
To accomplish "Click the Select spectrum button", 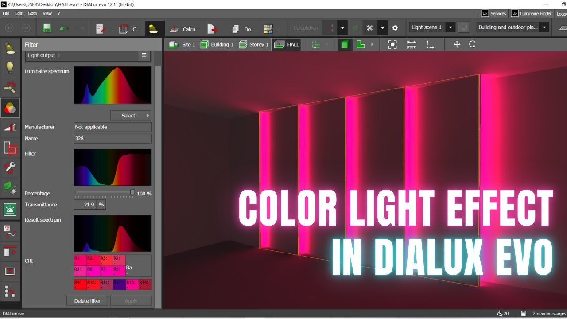I will tap(131, 115).
